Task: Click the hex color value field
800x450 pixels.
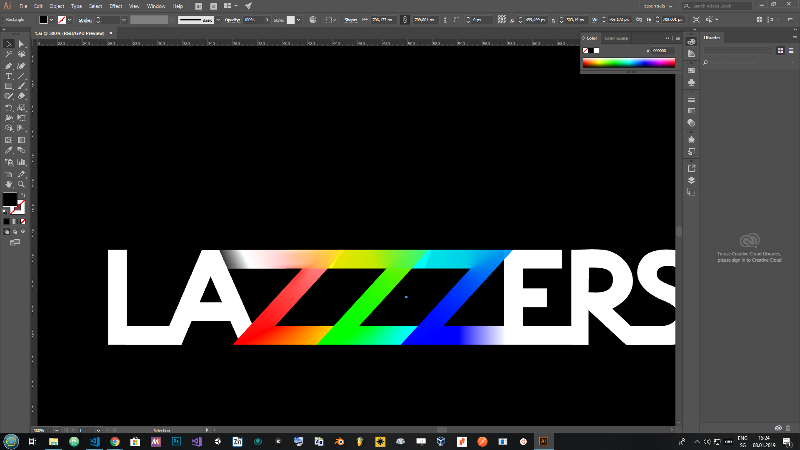Action: pos(662,50)
